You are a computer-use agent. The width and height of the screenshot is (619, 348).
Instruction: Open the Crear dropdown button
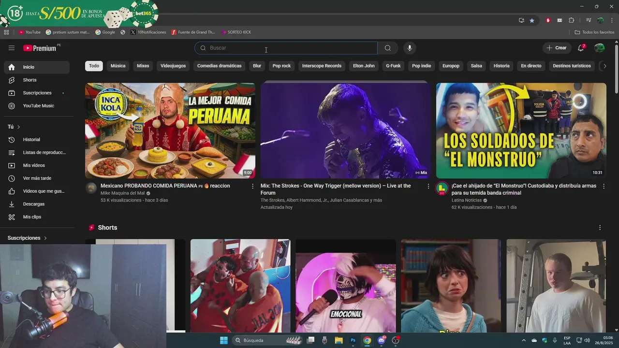(x=557, y=48)
